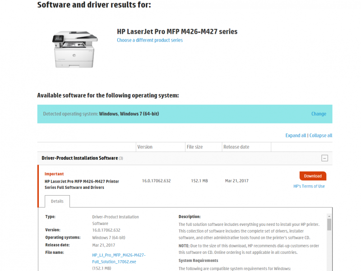Click the System Requirements heading in Details

[199, 260]
